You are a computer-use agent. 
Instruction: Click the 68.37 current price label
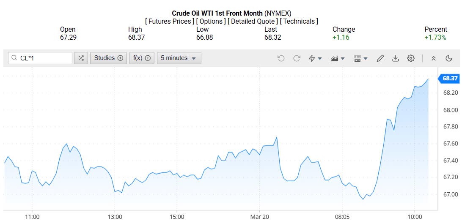(450, 78)
